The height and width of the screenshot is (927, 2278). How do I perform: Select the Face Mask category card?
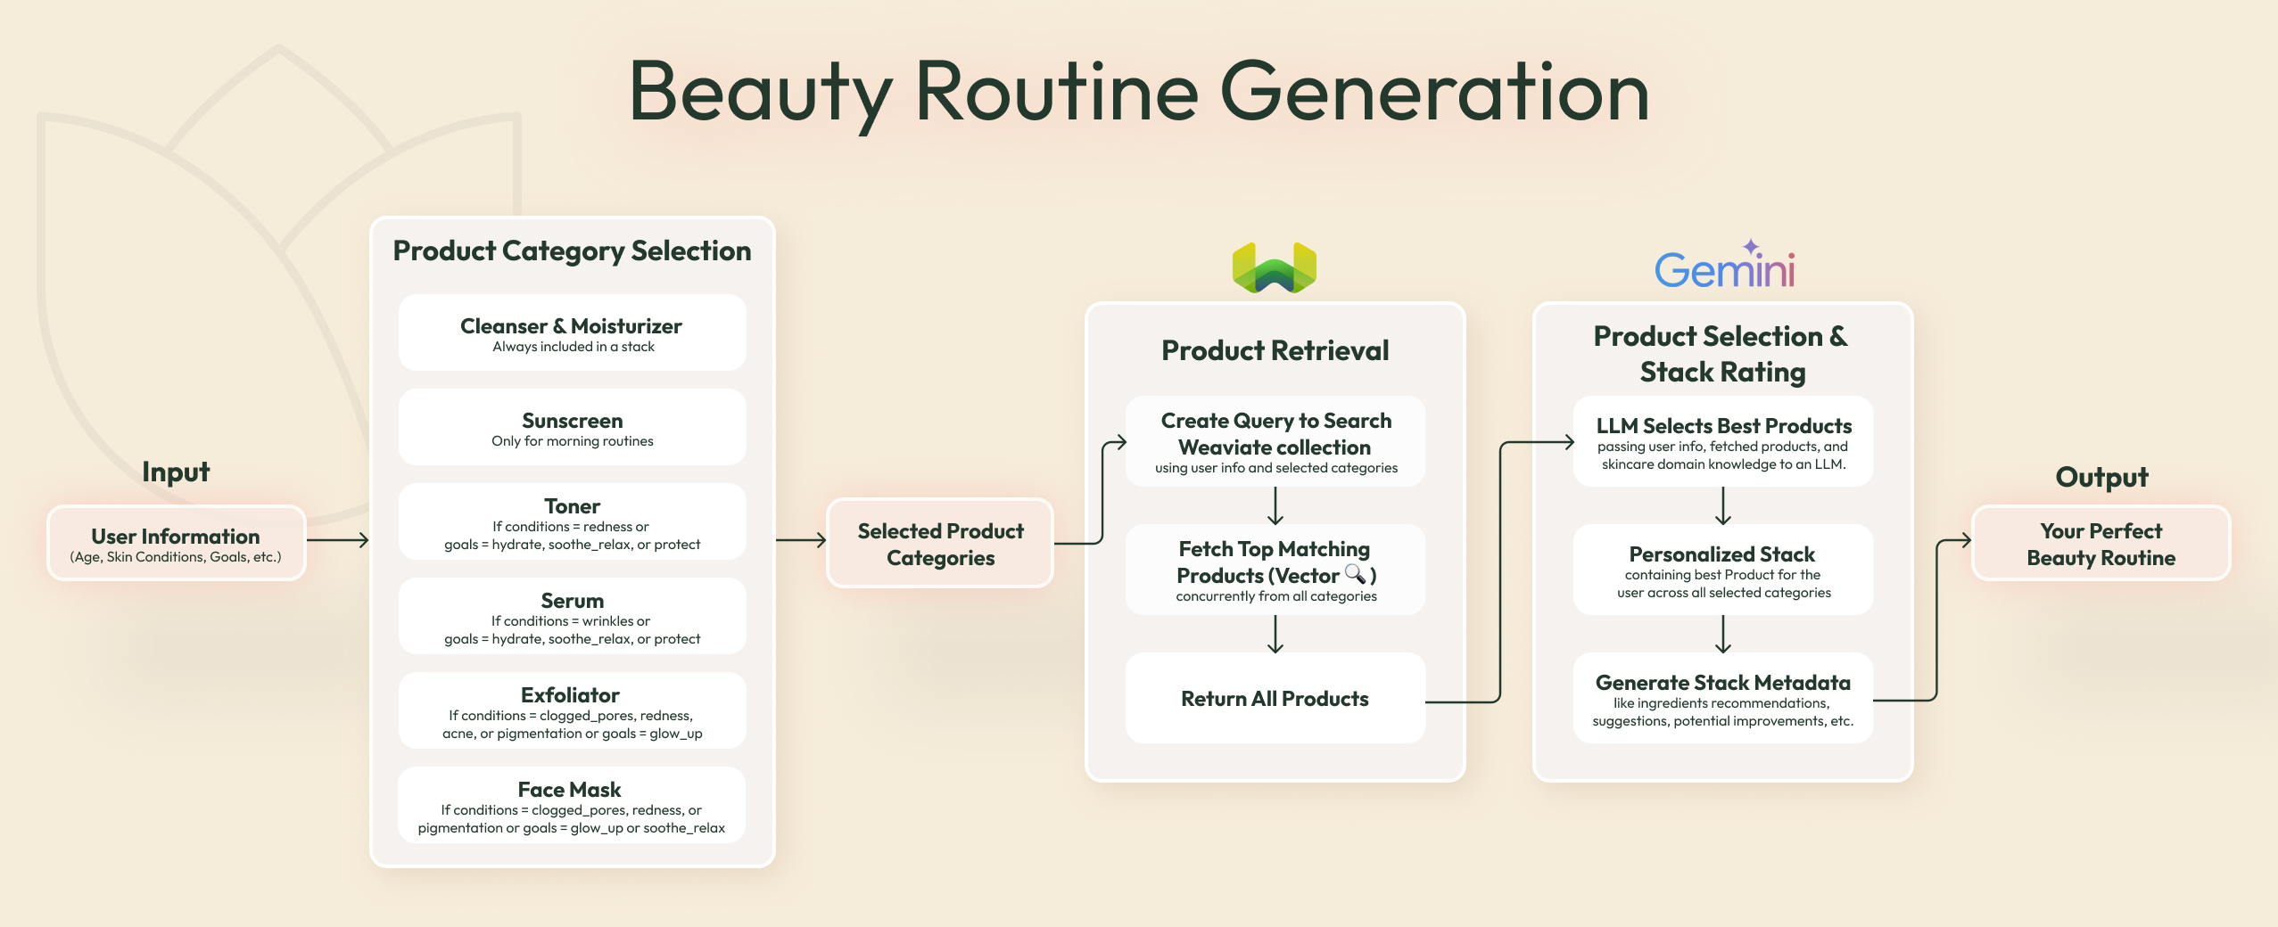coord(572,805)
